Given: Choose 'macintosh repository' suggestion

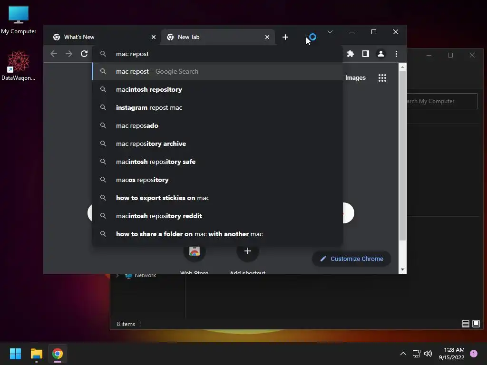Looking at the screenshot, I should (x=217, y=89).
